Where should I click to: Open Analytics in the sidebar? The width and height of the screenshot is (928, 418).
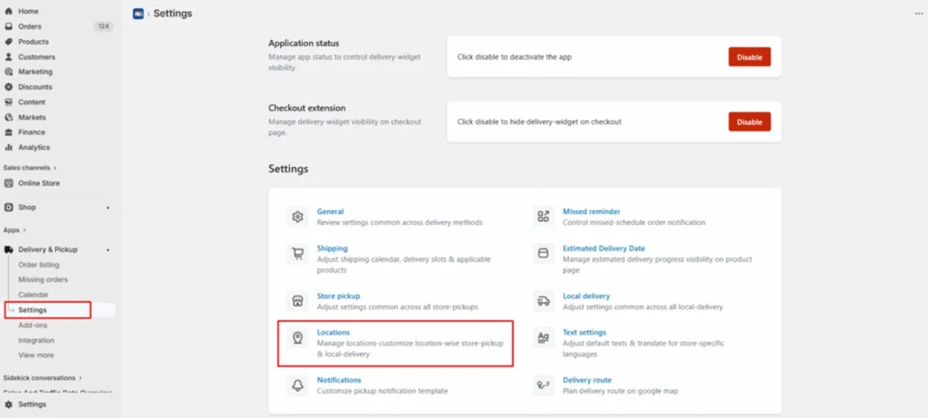34,147
